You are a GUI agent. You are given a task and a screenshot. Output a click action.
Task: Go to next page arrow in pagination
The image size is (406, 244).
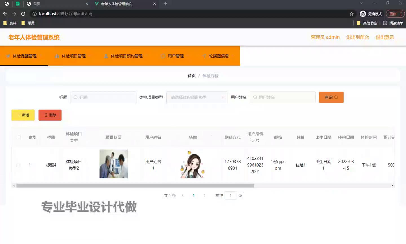click(x=205, y=195)
